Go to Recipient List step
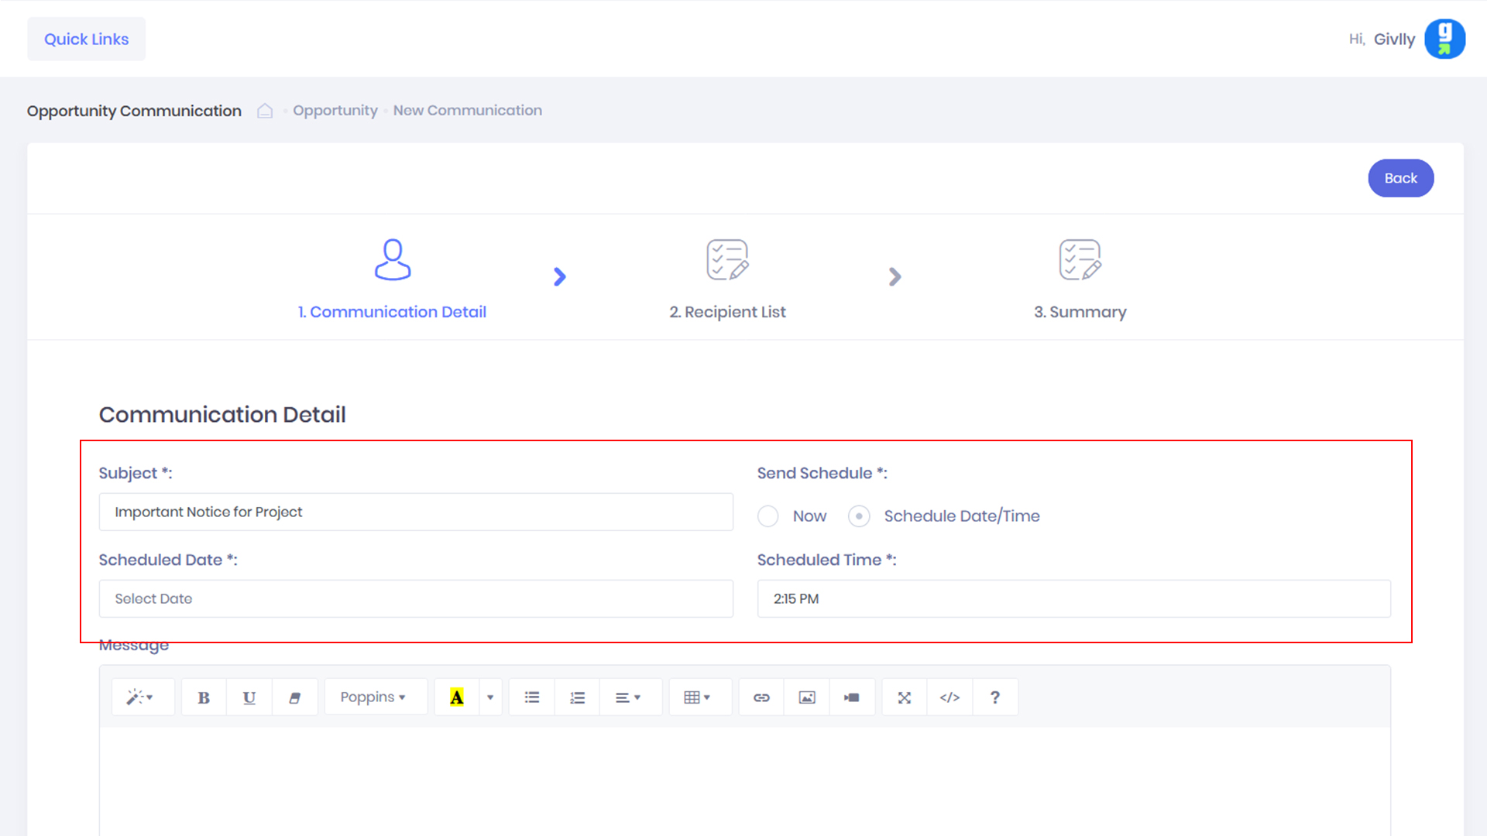 click(727, 279)
